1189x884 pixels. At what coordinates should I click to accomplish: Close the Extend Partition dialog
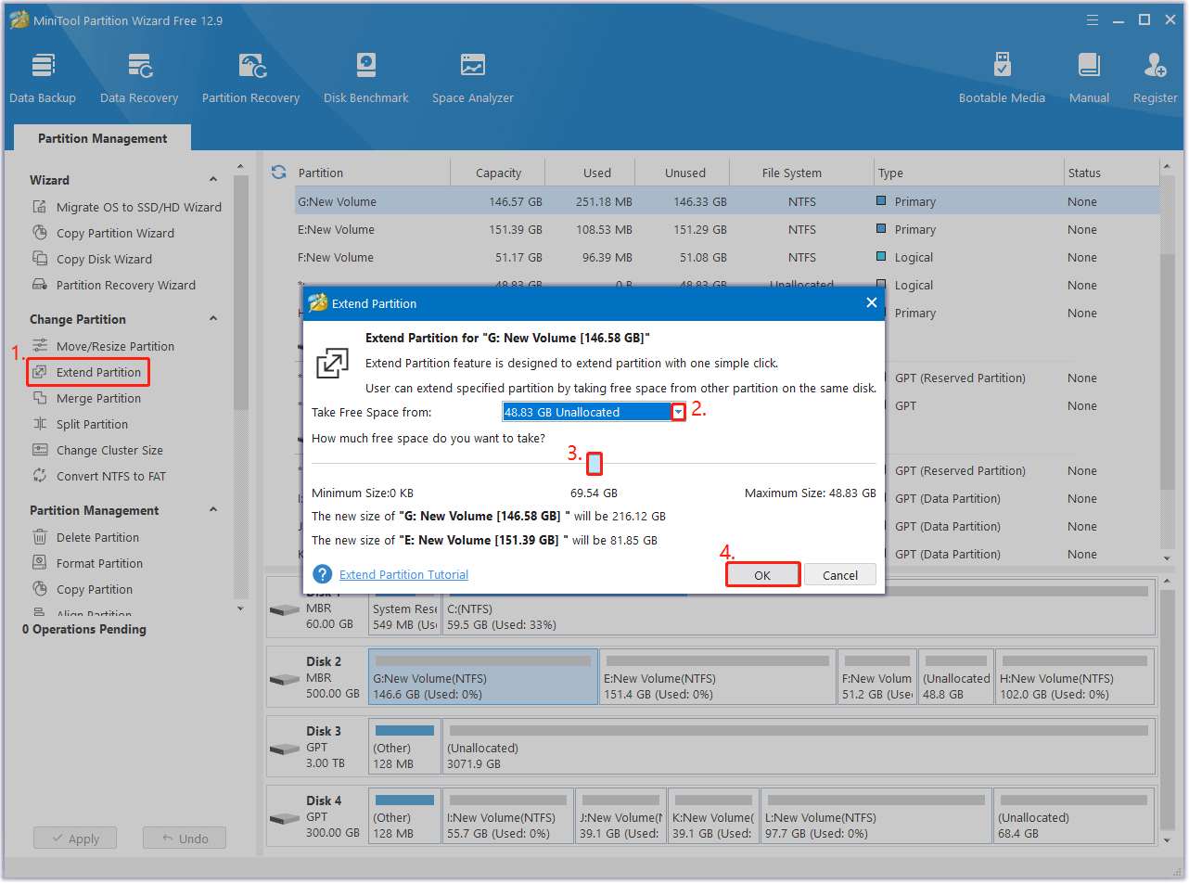tap(872, 302)
